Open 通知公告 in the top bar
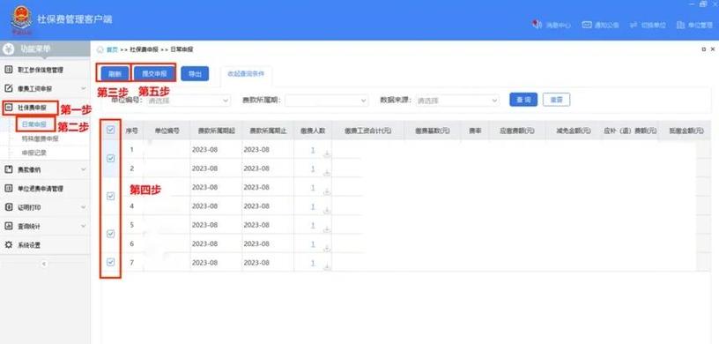This screenshot has height=344, width=719. click(606, 26)
